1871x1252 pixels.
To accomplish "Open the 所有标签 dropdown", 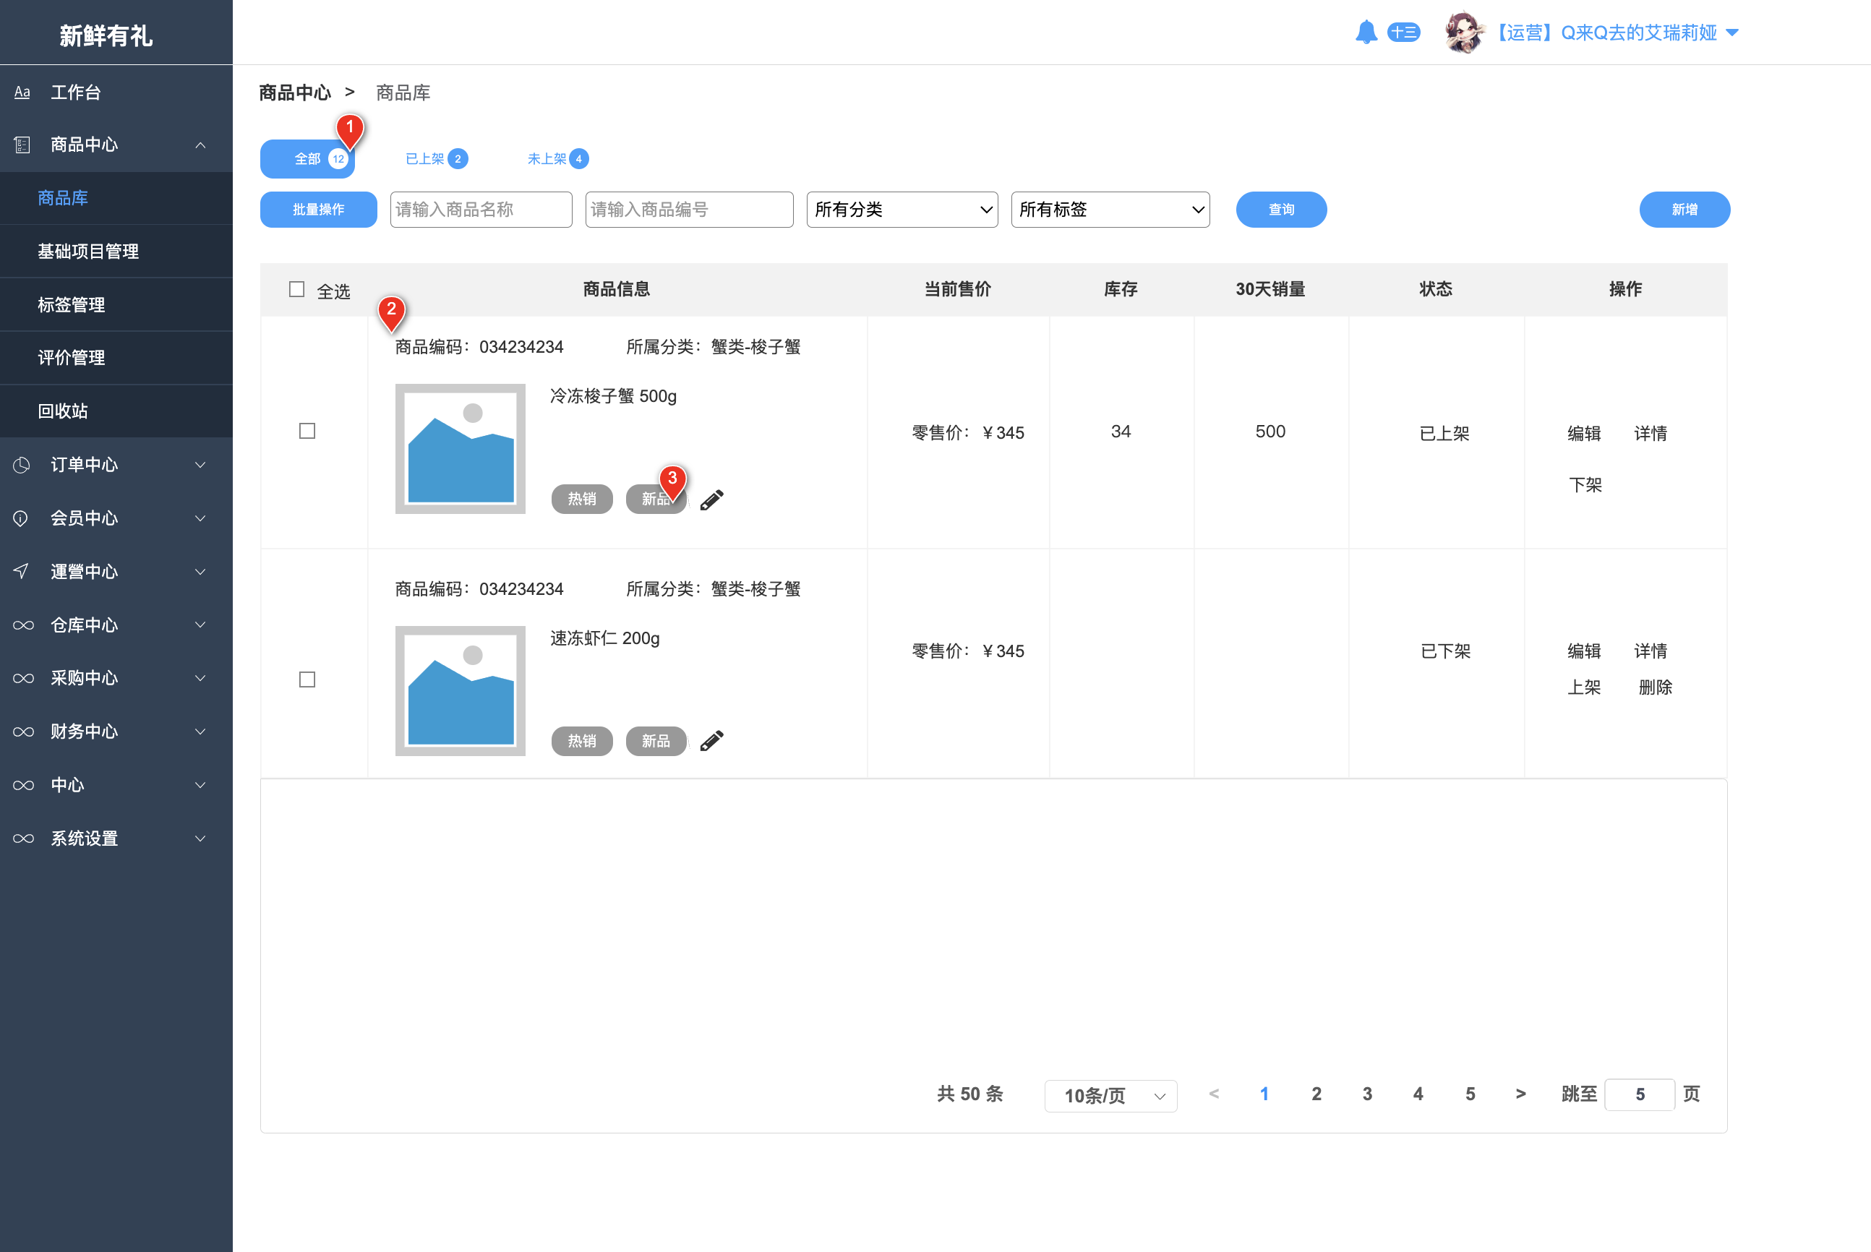I will tap(1110, 209).
